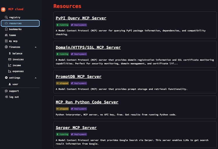Click PyPI Query server description text
218x149 pixels.
(131, 32)
